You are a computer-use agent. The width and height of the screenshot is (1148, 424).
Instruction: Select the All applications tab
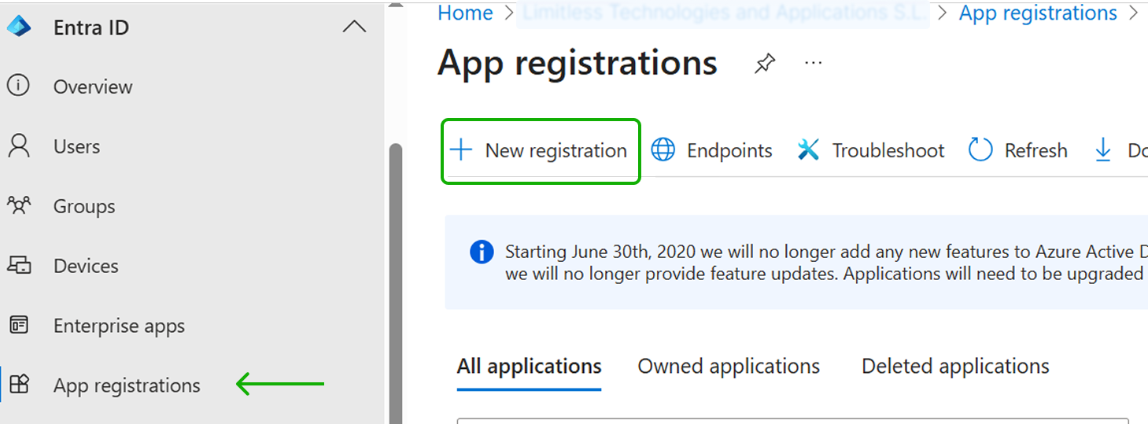point(529,367)
